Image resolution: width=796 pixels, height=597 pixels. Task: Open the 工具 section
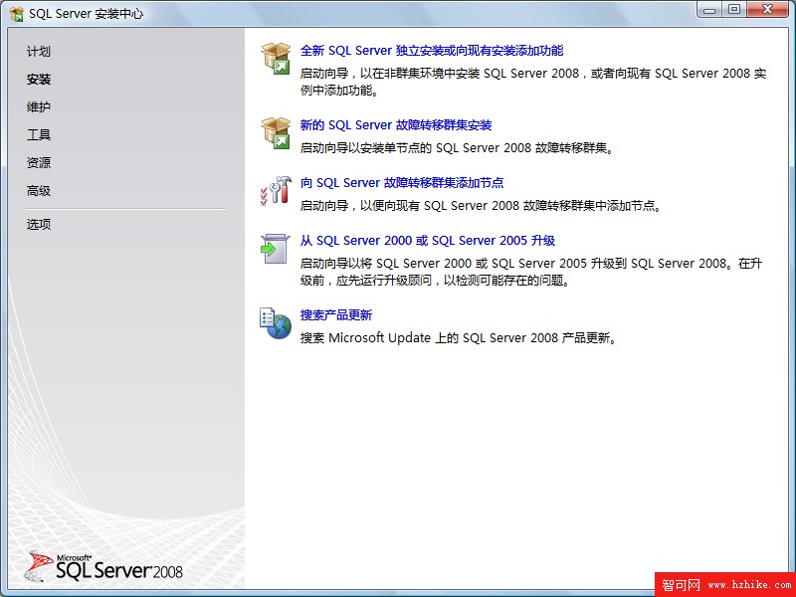(x=39, y=135)
